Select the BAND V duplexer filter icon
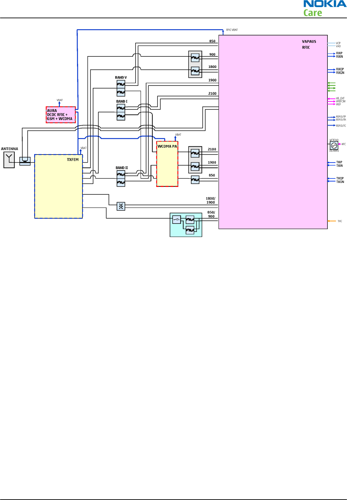 pyautogui.click(x=121, y=88)
